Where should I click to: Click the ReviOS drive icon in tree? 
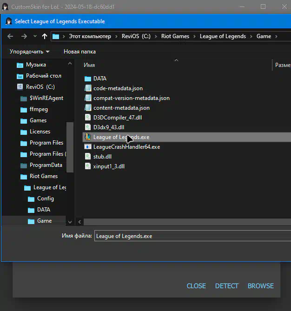(x=20, y=87)
